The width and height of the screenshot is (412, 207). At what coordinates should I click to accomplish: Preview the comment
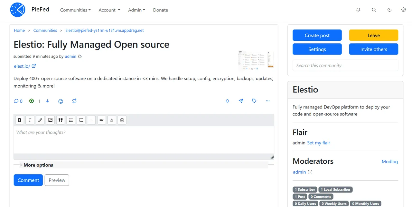(57, 180)
